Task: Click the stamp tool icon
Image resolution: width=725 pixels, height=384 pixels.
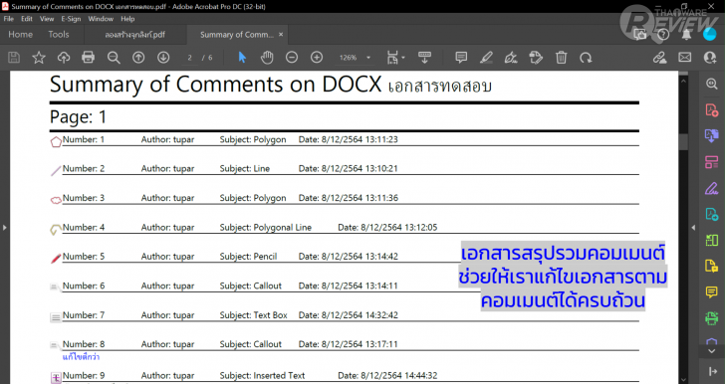Action: tap(536, 58)
